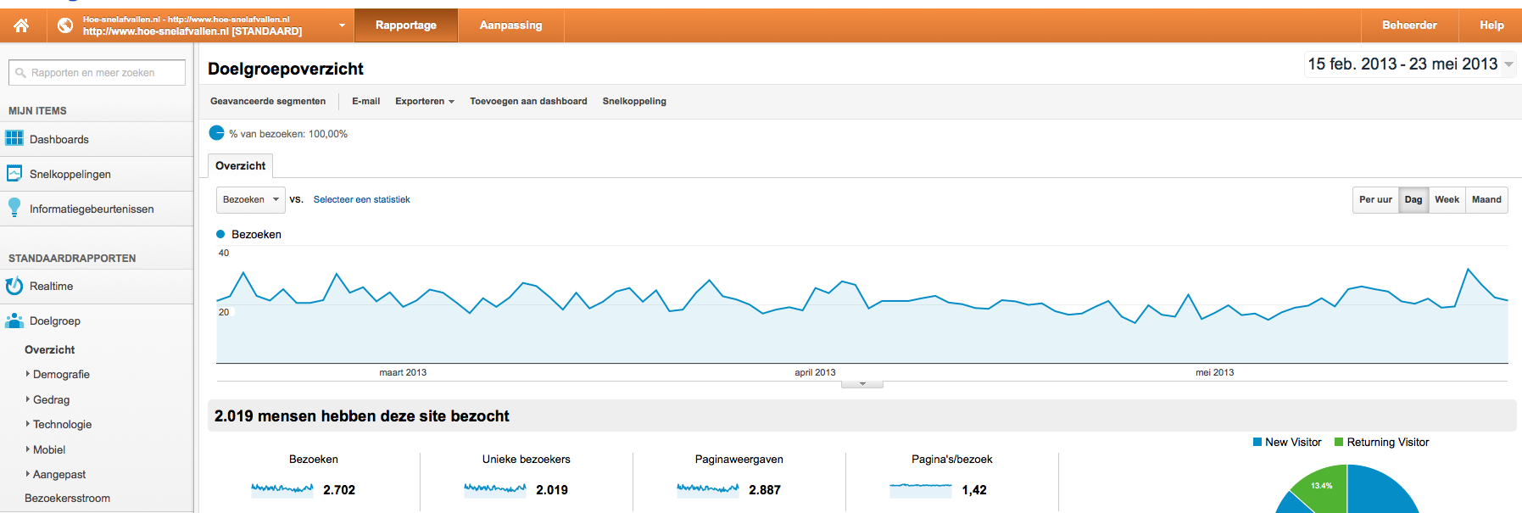Open the Beheerder section
This screenshot has width=1522, height=513.
(1409, 25)
